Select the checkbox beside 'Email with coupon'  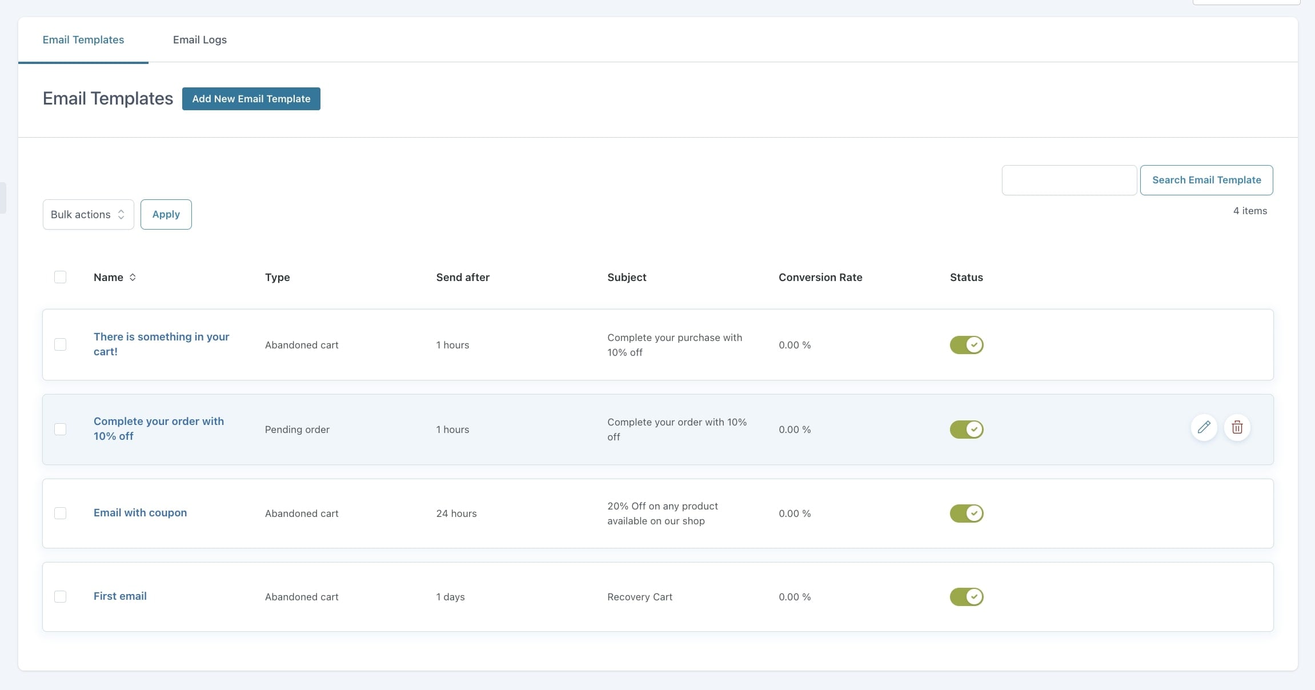click(x=60, y=513)
